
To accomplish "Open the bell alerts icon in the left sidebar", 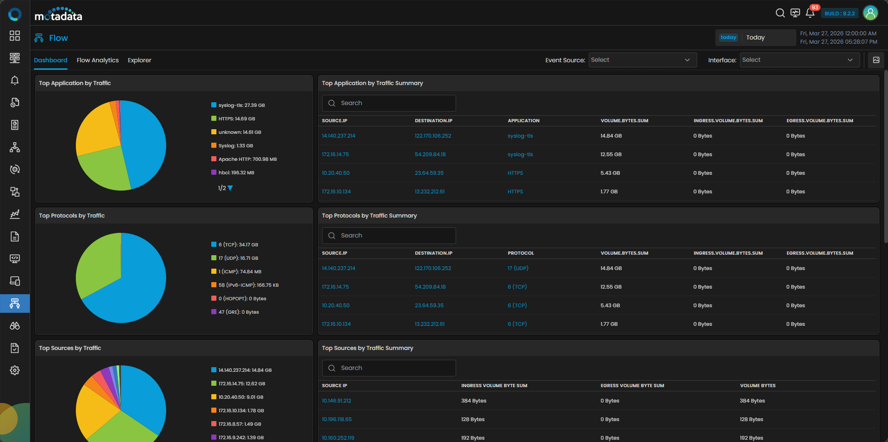I will point(15,80).
